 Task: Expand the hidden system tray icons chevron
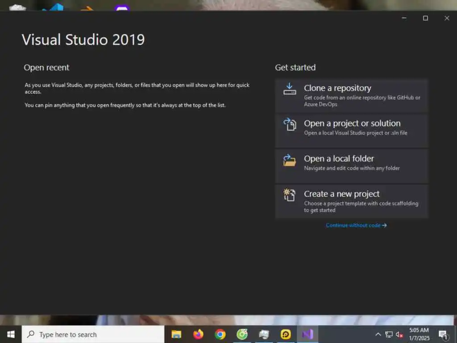tap(378, 335)
